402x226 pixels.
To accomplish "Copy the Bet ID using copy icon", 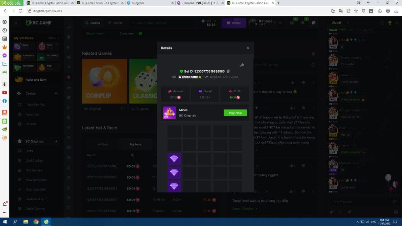I will (228, 71).
